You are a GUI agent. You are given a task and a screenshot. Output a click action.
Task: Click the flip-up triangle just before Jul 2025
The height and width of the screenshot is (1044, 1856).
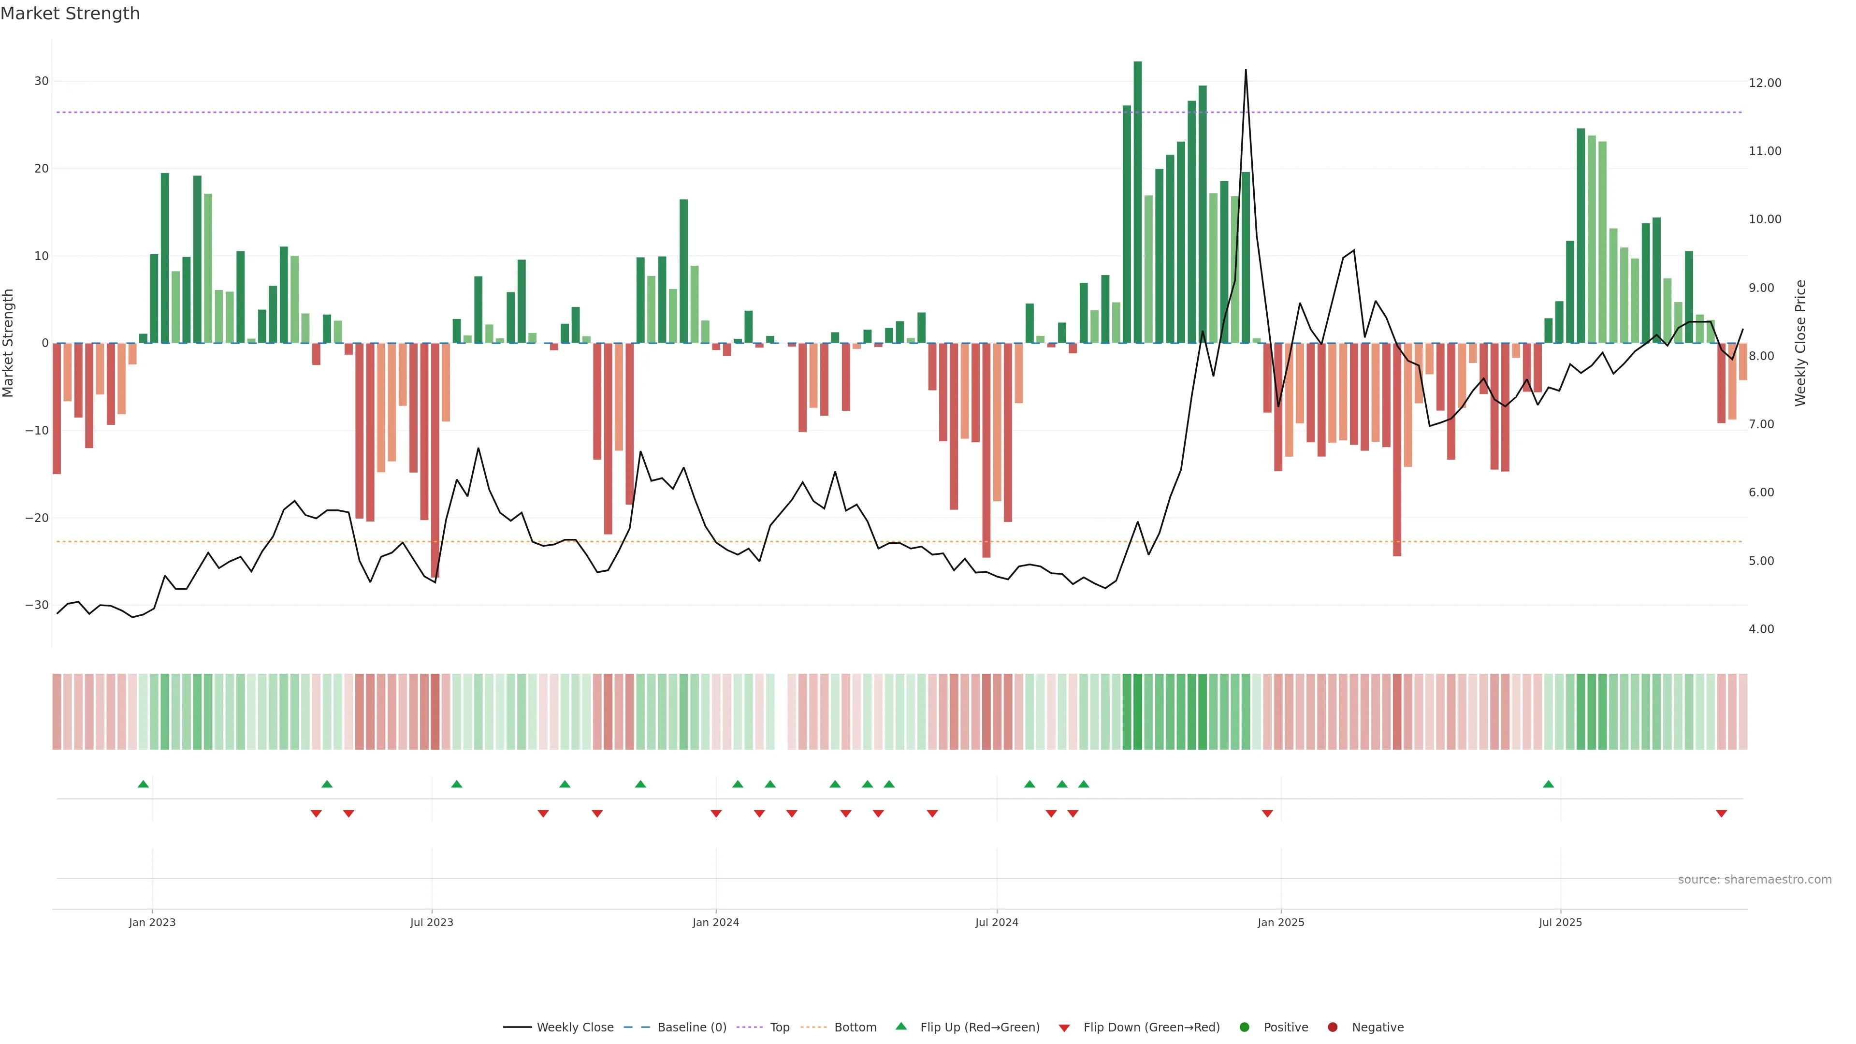[x=1548, y=784]
